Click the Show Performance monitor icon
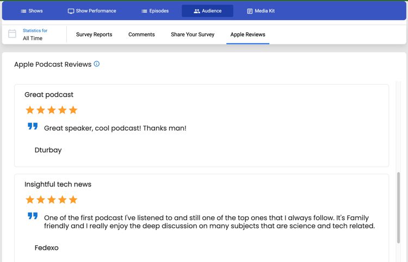Viewport: 408px width, 262px height. click(71, 11)
